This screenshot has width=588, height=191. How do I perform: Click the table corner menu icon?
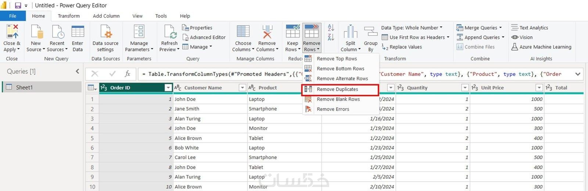(92, 88)
